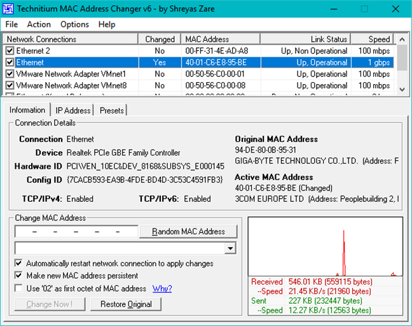The width and height of the screenshot is (412, 326).
Task: Click MAC address 00-50-56-C0-00-01 cell
Action: coord(215,74)
